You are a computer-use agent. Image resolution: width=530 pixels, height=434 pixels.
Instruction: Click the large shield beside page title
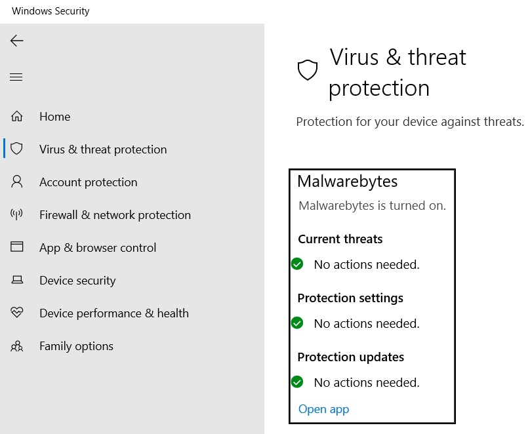[x=308, y=70]
